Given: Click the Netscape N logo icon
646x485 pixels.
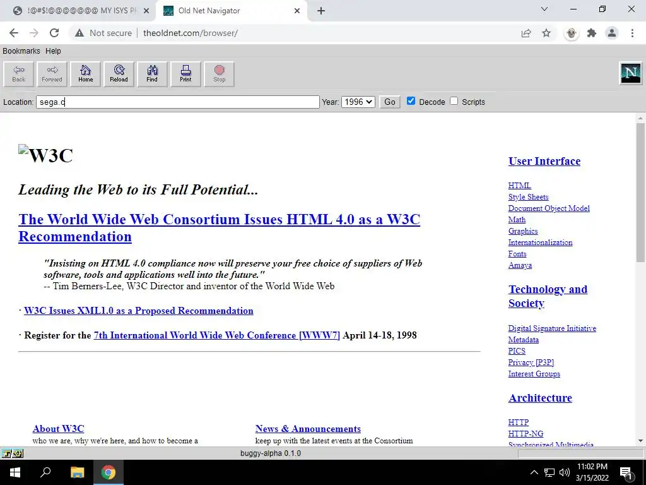Looking at the screenshot, I should pyautogui.click(x=631, y=73).
